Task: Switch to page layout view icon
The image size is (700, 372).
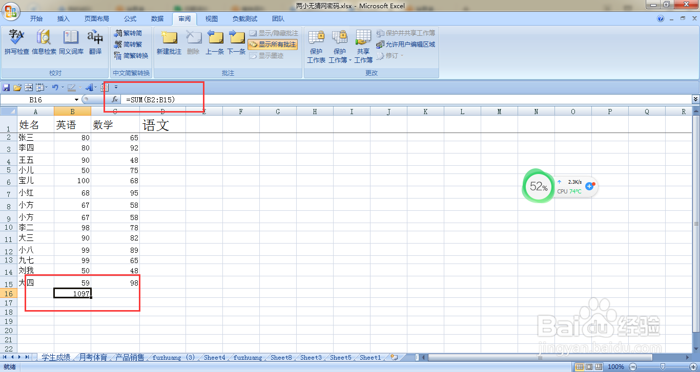Action: 589,367
